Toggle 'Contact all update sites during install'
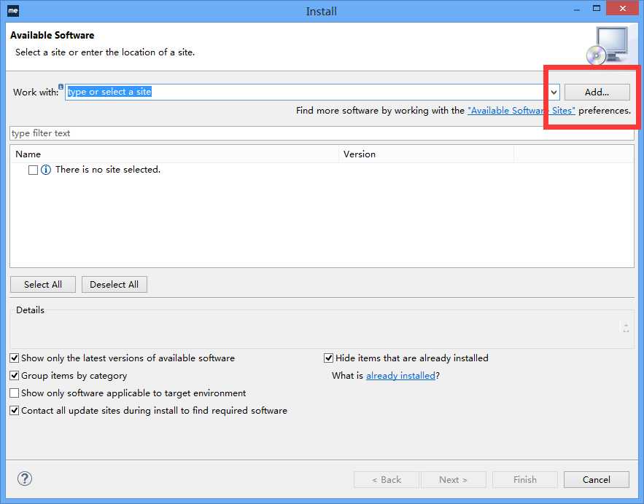This screenshot has width=644, height=504. 15,411
